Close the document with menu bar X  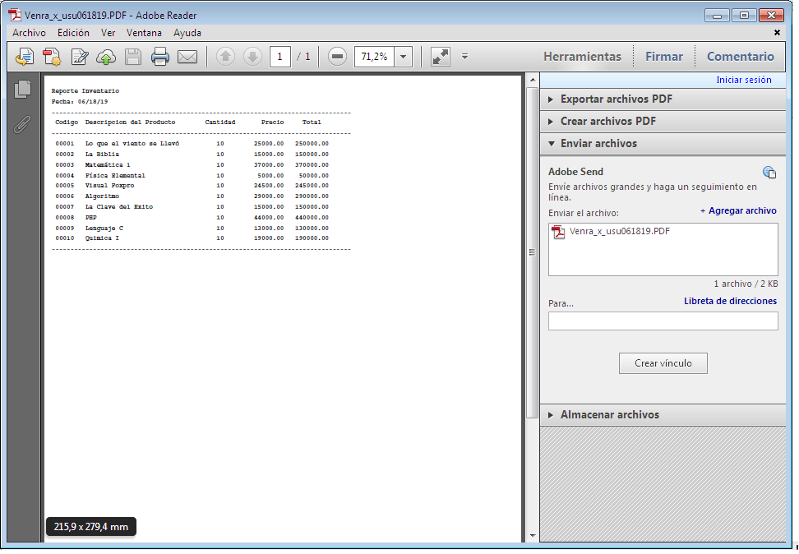[x=777, y=33]
